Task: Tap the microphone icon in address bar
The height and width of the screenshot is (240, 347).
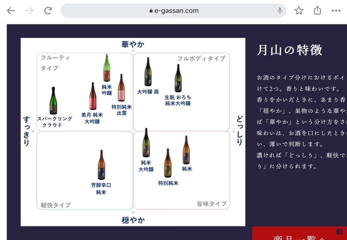Action: [x=280, y=10]
